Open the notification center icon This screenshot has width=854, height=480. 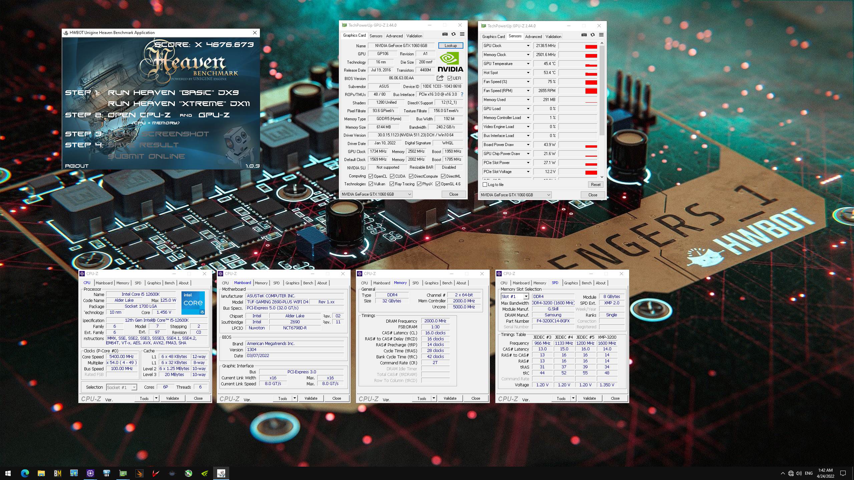[843, 473]
